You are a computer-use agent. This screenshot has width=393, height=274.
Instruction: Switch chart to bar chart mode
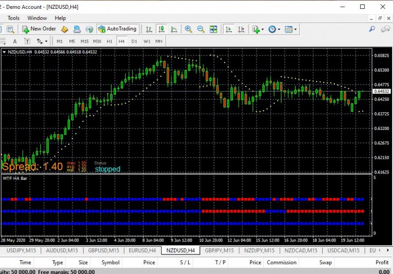[149, 29]
